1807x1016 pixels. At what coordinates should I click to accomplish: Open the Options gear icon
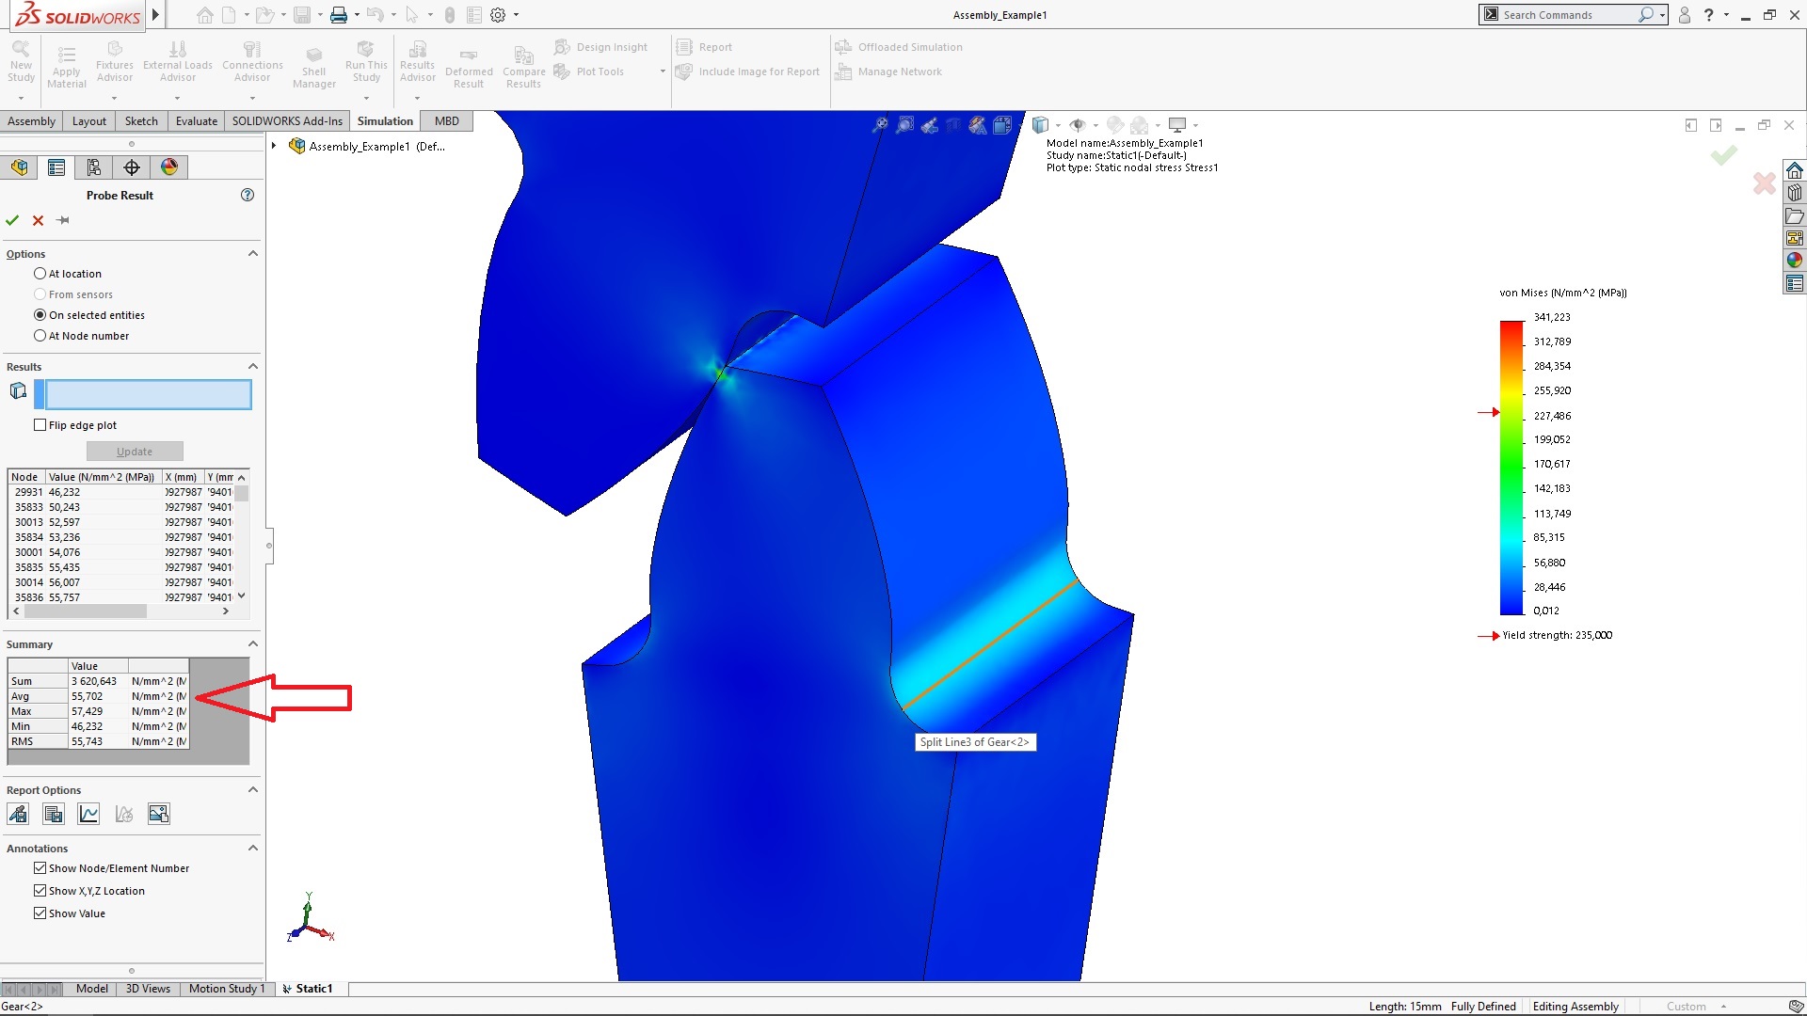(498, 15)
